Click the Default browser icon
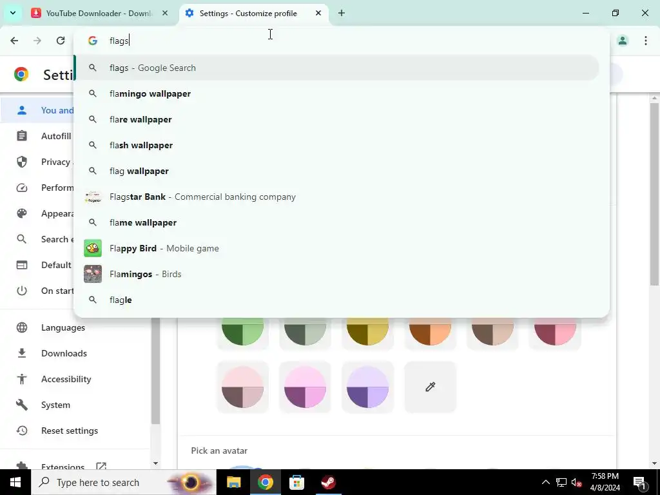 click(x=22, y=265)
